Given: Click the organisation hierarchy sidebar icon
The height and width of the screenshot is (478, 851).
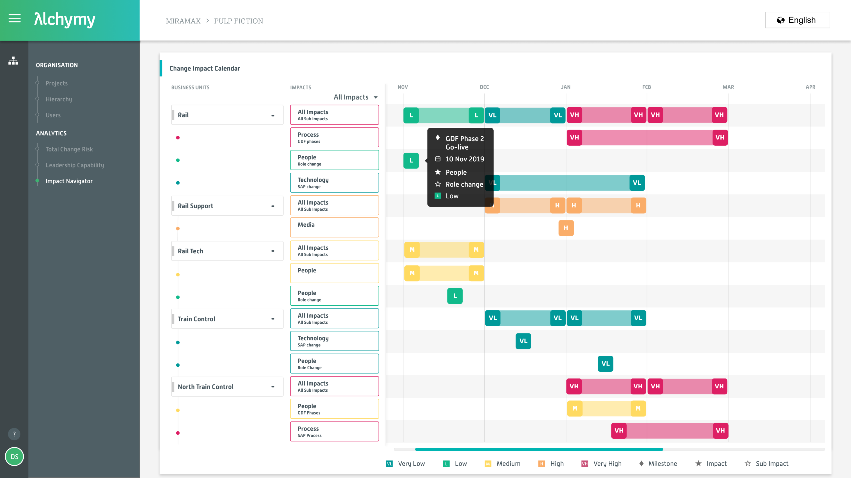Looking at the screenshot, I should 13,61.
